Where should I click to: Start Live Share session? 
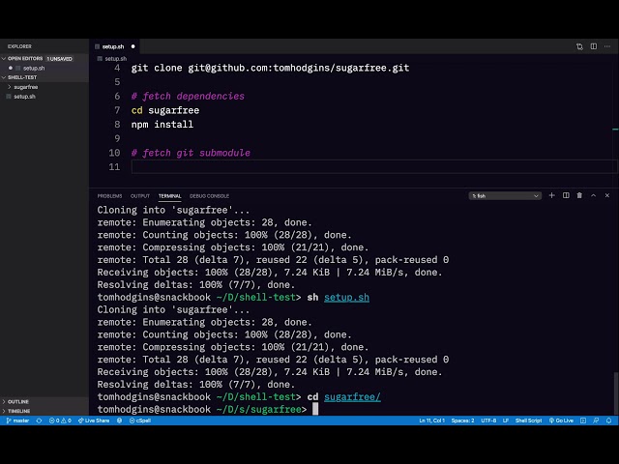pyautogui.click(x=94, y=420)
